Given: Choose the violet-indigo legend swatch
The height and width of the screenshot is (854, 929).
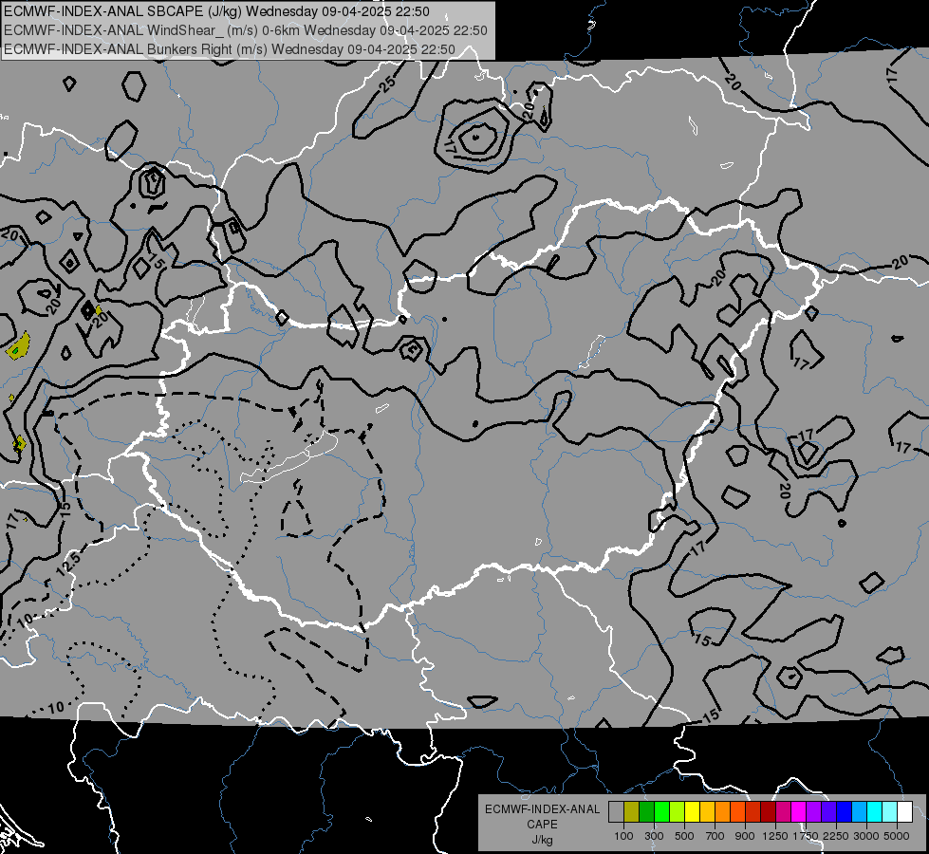Looking at the screenshot, I should 828,812.
